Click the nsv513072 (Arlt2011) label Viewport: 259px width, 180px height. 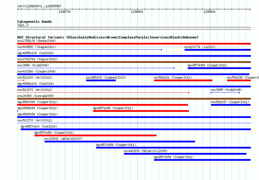[35, 90]
